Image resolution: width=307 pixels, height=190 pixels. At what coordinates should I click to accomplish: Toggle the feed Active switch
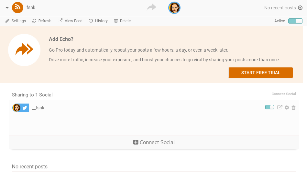point(295,21)
